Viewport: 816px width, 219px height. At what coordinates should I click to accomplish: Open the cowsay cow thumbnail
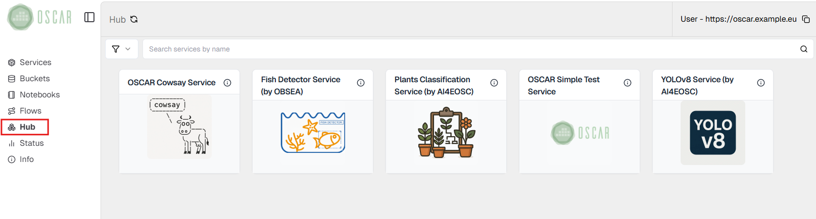179,127
